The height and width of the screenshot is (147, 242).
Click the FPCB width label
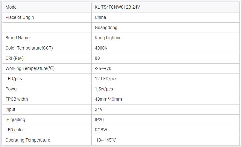tap(17, 99)
